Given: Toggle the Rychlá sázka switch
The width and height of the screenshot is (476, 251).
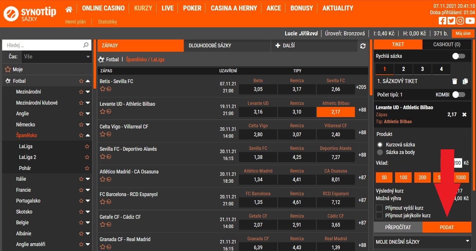Looking at the screenshot, I should (459, 56).
